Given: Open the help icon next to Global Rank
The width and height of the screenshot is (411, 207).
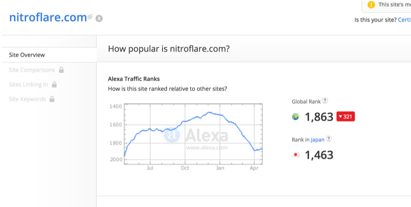Looking at the screenshot, I should 325,101.
